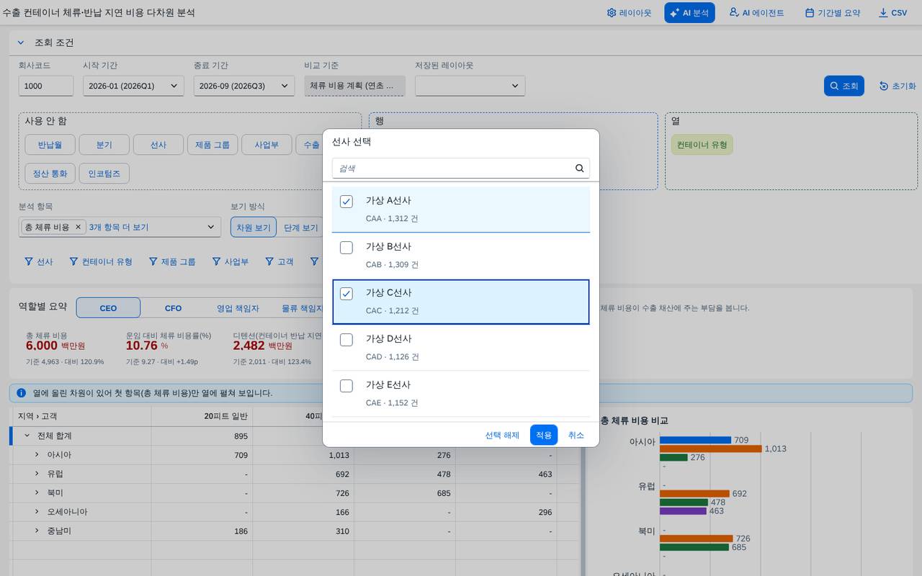Click 3개 항목 더 보기 link
The image size is (922, 576).
119,227
